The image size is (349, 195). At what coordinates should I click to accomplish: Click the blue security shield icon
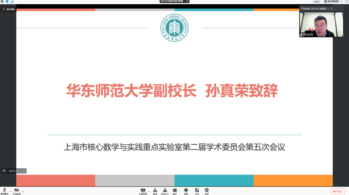click(x=7, y=1)
